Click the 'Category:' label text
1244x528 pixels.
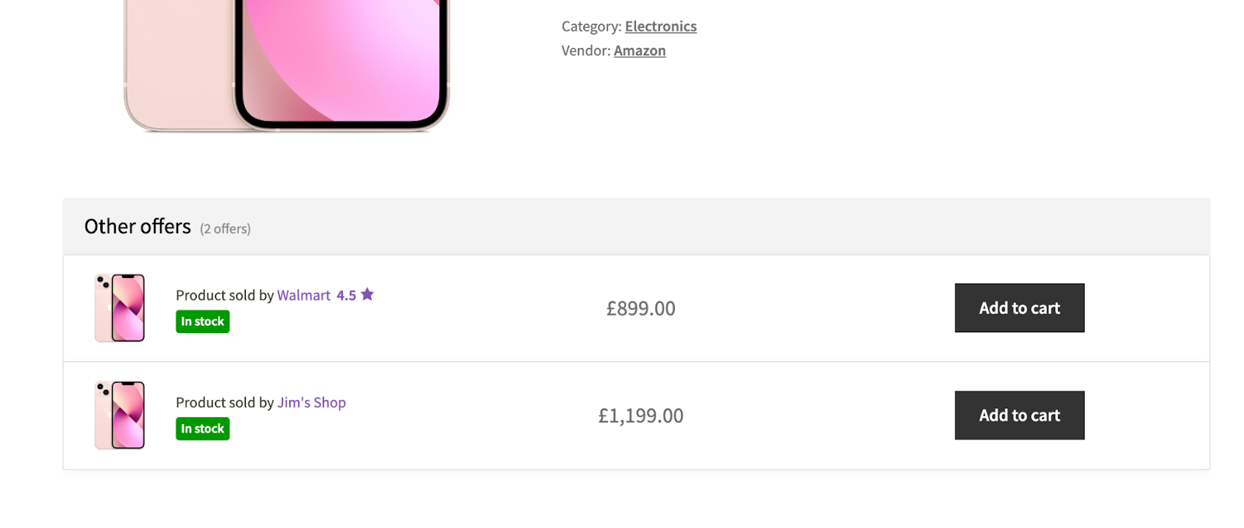tap(591, 26)
